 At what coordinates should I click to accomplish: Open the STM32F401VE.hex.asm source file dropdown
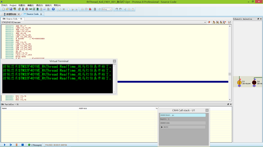tap(205, 22)
